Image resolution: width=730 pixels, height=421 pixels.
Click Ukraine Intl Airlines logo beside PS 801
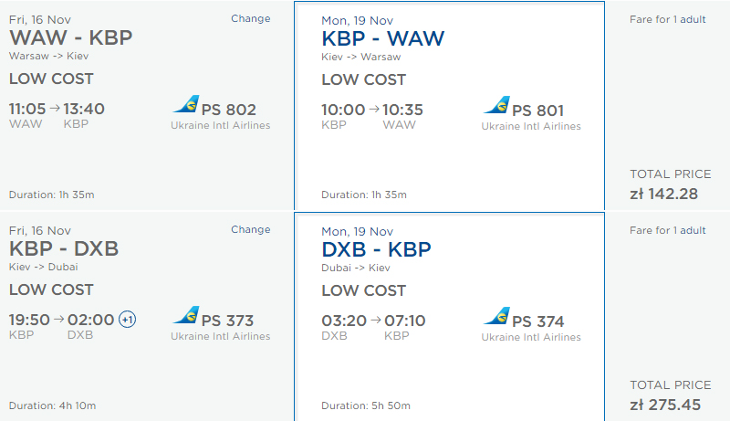coord(496,105)
